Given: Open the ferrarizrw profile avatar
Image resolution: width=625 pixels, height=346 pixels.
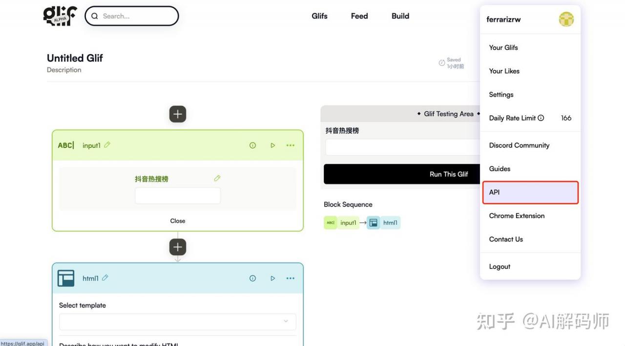Looking at the screenshot, I should tap(566, 20).
